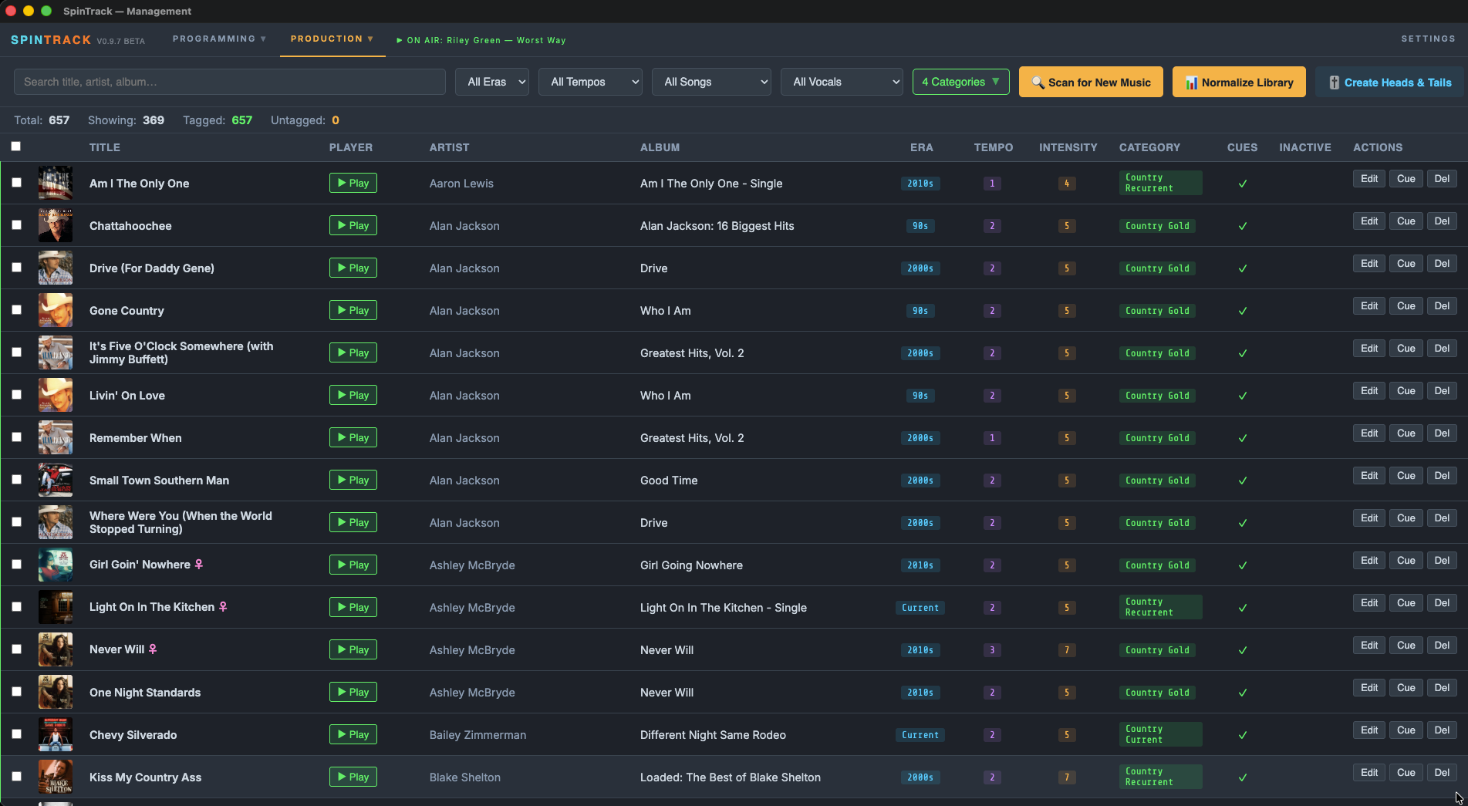The height and width of the screenshot is (806, 1468).
Task: Click Create Heads & Tails button
Action: click(1389, 82)
